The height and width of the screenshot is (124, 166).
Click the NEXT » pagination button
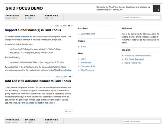(68, 111)
